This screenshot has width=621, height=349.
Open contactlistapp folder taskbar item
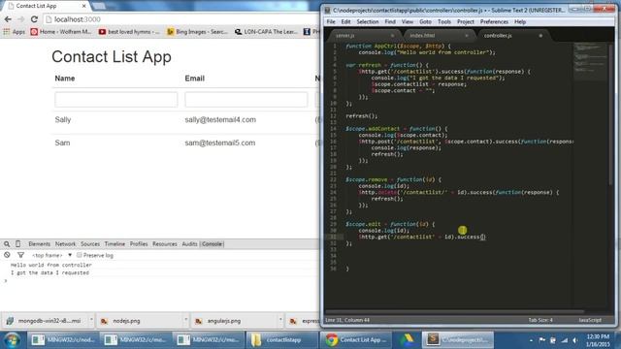pos(282,340)
